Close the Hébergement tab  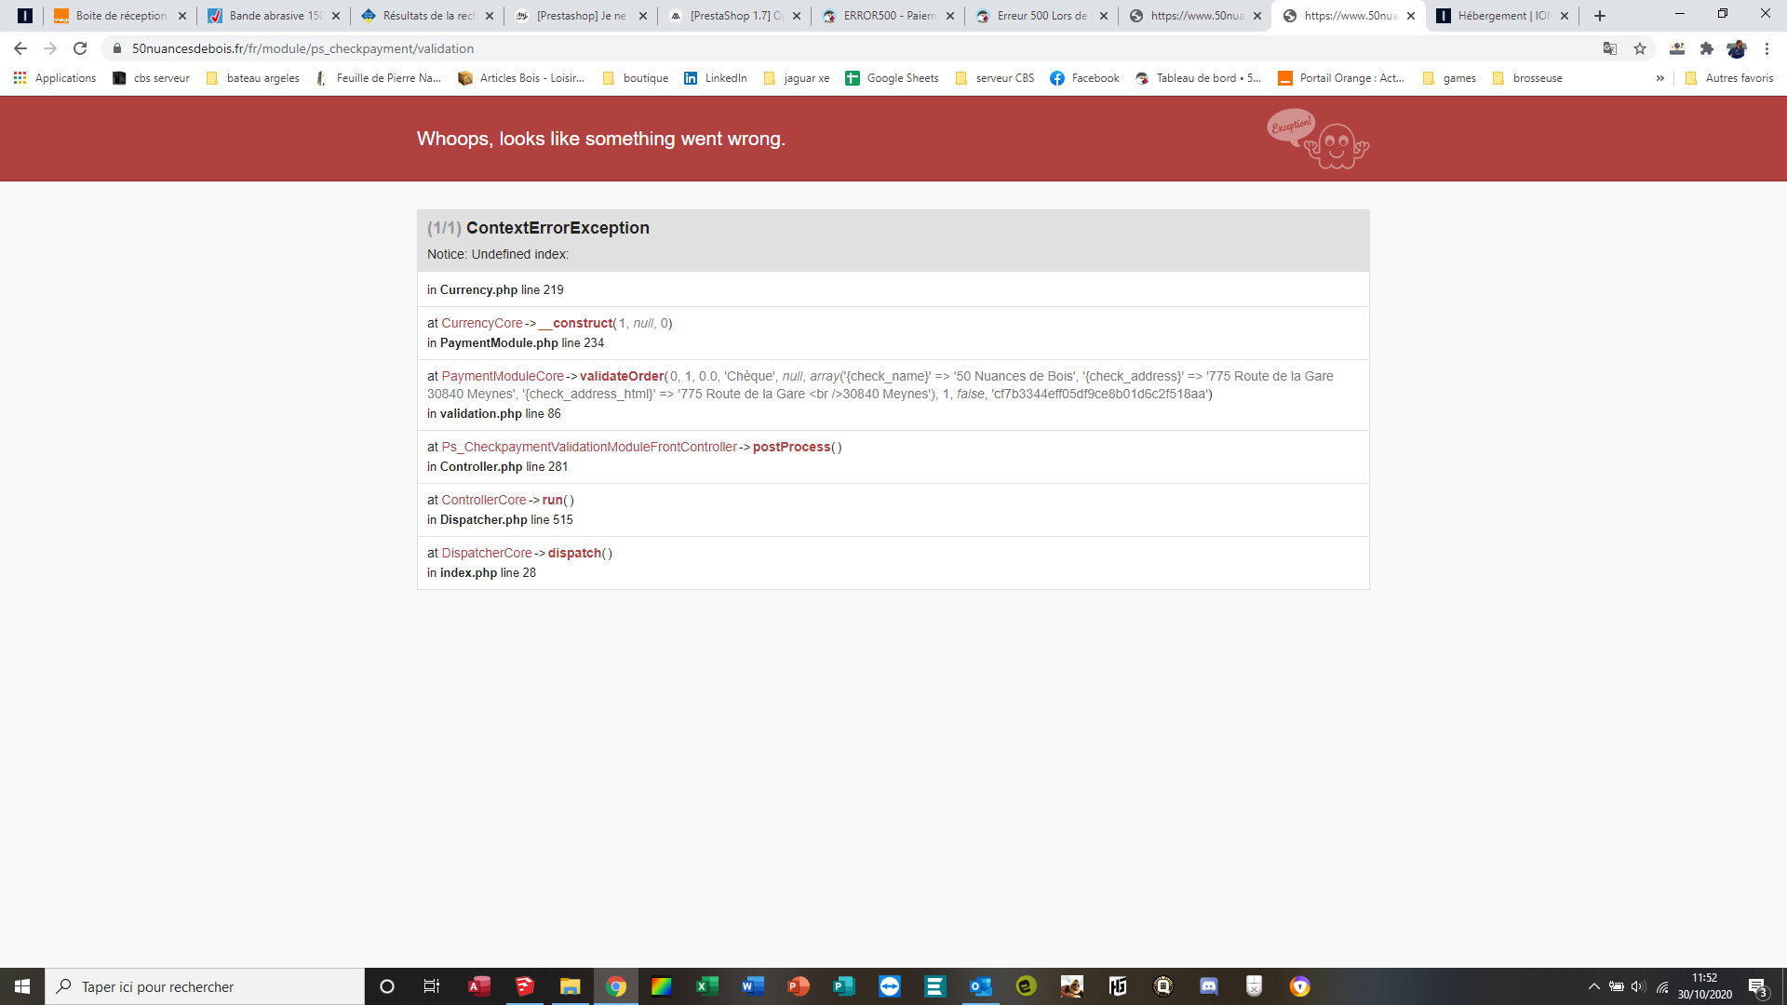pyautogui.click(x=1565, y=16)
